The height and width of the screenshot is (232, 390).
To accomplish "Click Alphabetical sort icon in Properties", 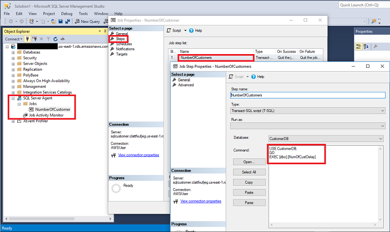I will tap(366, 46).
